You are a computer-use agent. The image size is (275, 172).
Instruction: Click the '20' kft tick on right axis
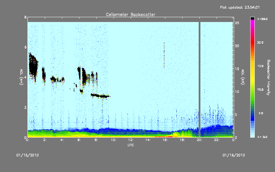click(237, 46)
